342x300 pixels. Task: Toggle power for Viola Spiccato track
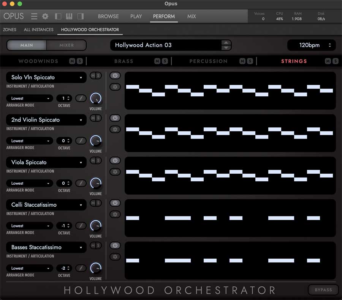115,160
